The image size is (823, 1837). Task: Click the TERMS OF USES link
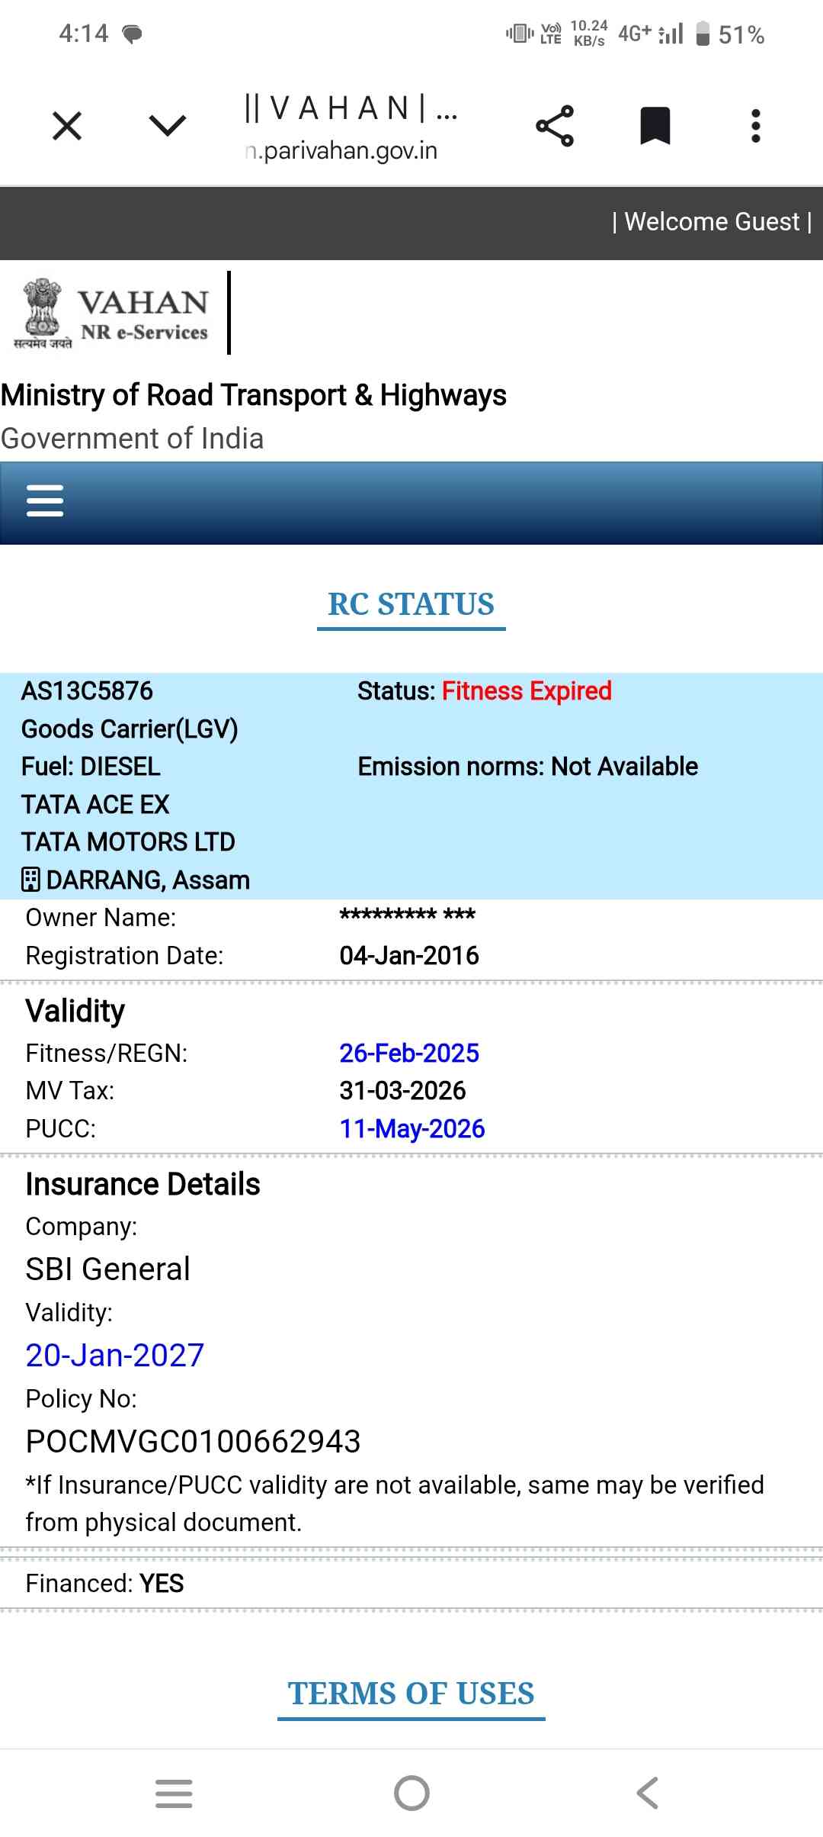[x=411, y=1694]
